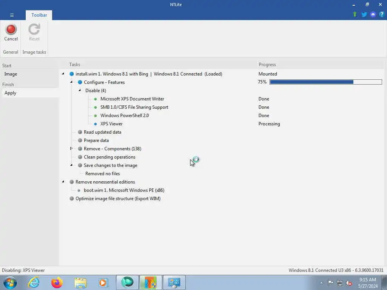Open the Twitter bird icon
Screen dimensions: 387x290
[364, 15]
